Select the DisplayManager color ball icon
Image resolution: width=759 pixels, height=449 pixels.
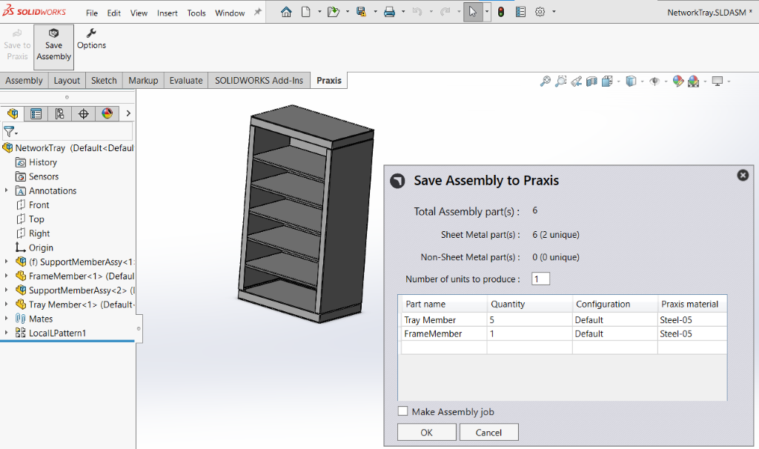click(x=107, y=113)
